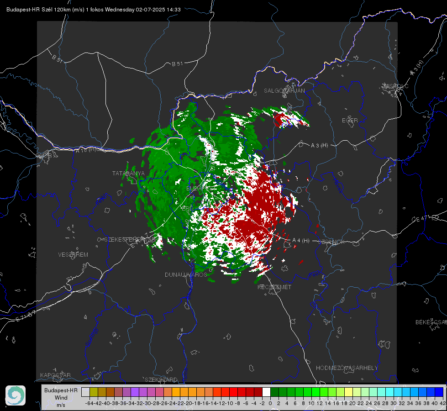Viewport: 447px width, 411px height.
Task: Click the EGER city label
Action: [350, 121]
